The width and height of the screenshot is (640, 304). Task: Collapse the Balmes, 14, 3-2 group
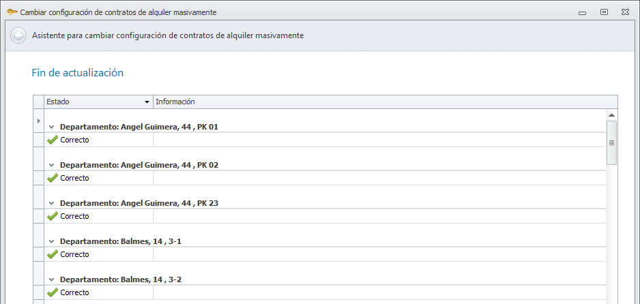pos(52,280)
